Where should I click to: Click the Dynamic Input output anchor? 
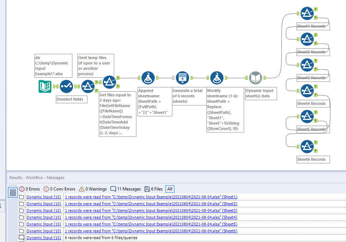point(265,78)
